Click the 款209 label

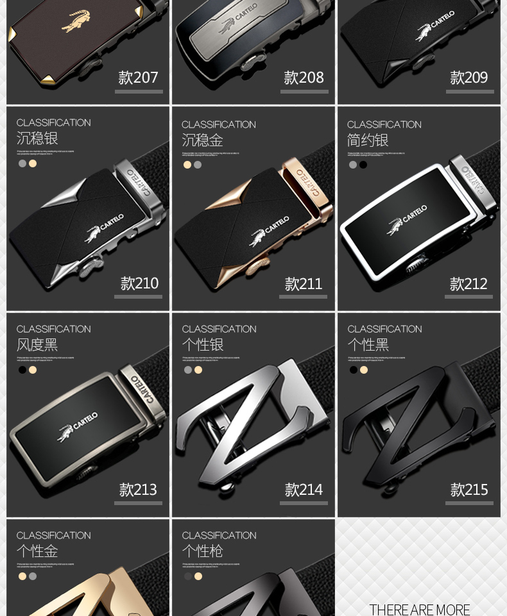[x=469, y=78]
